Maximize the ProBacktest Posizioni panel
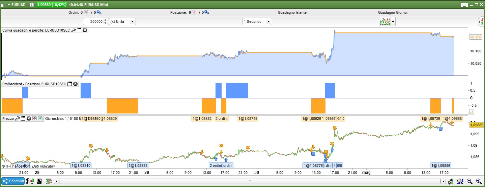 69,84
